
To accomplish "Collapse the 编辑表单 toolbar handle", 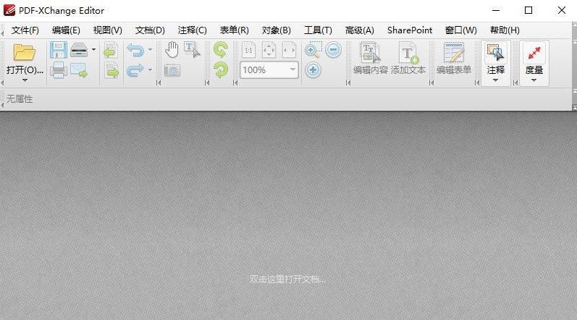I will [431, 83].
